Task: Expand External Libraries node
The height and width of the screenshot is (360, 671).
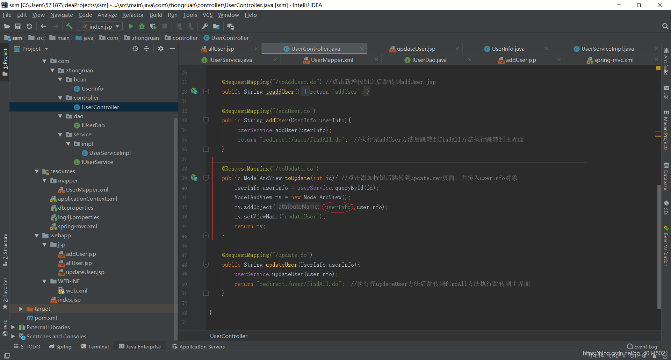Action: tap(13, 327)
